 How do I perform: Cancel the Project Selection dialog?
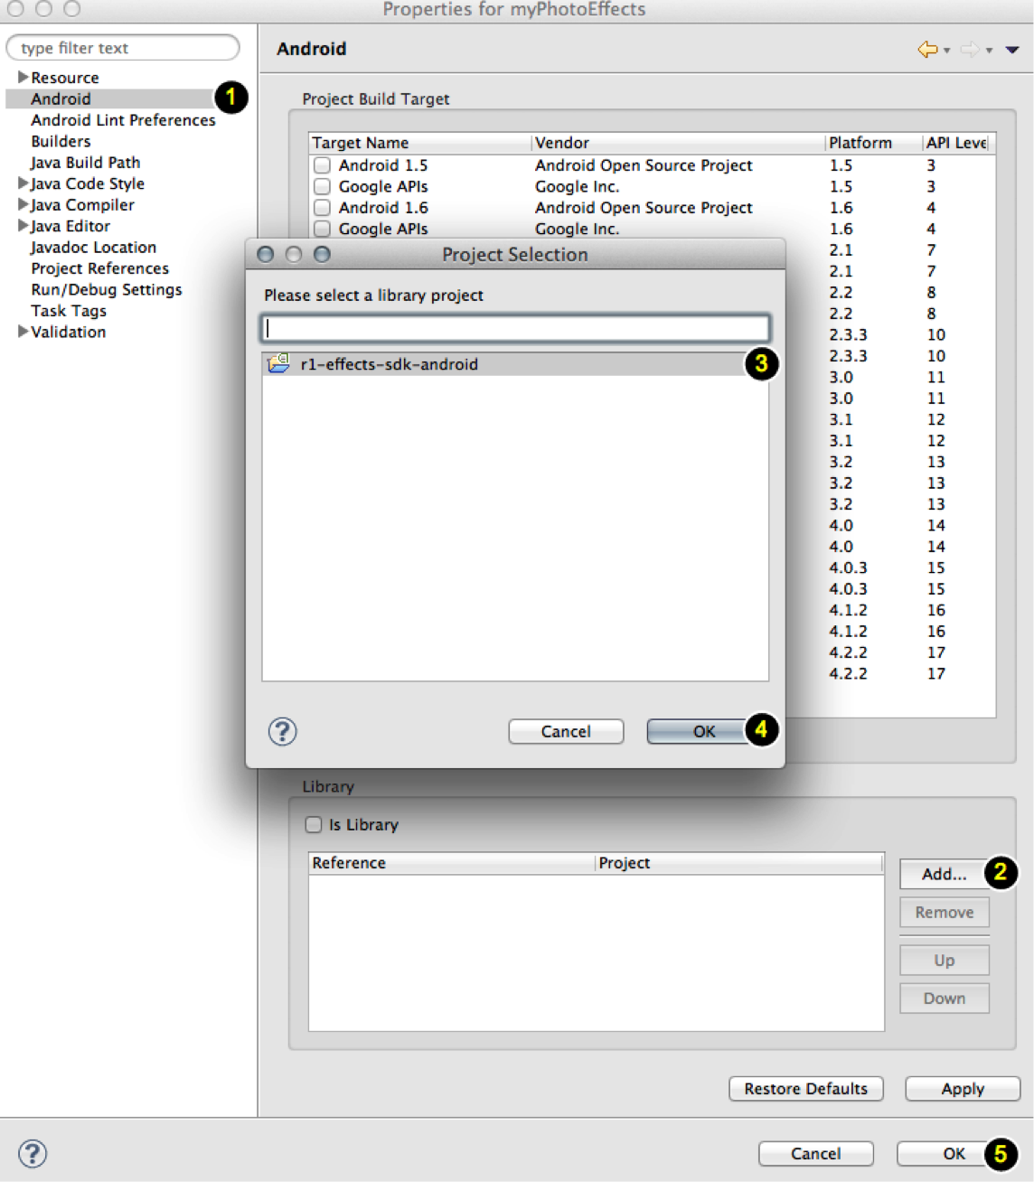566,731
